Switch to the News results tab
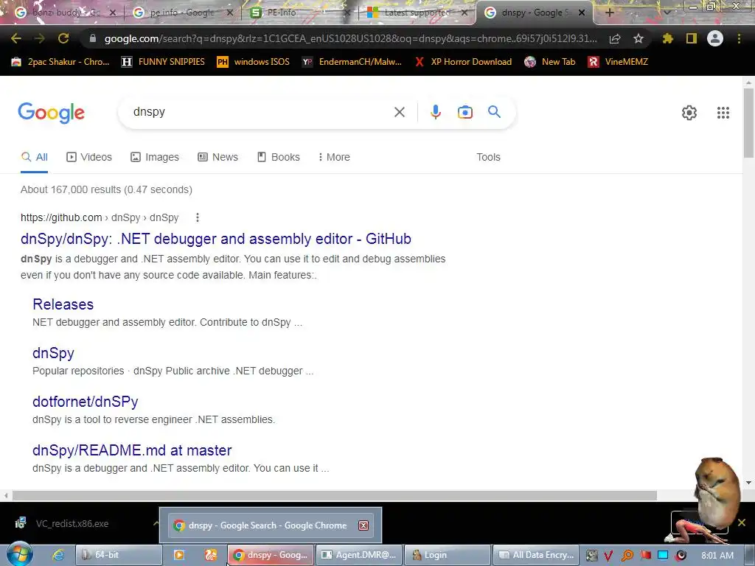Screen dimensions: 755x566 point(218,157)
